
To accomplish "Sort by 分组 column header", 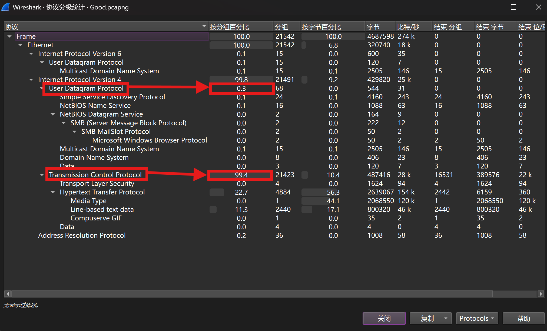I will pyautogui.click(x=286, y=27).
